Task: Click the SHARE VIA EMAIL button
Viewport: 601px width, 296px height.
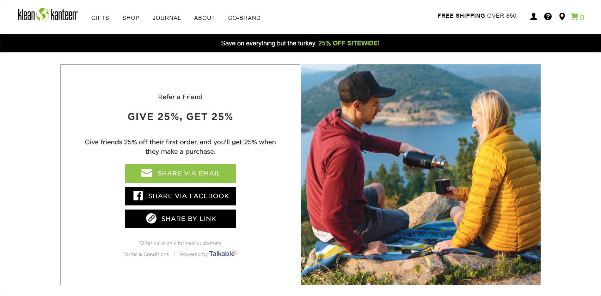Action: 180,173
